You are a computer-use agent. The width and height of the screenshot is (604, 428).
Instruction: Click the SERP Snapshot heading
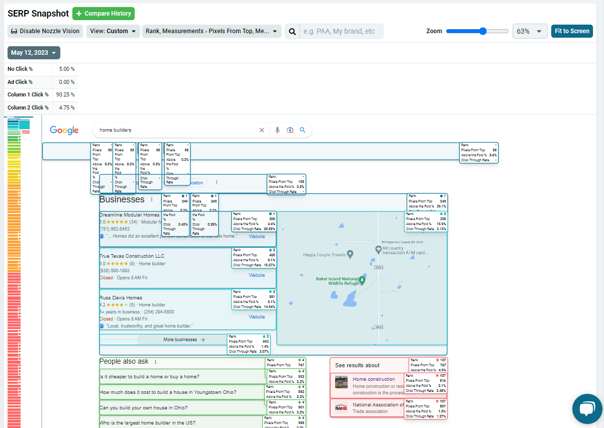tap(38, 14)
